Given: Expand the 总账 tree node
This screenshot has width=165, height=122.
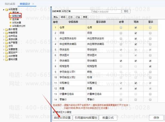Looking at the screenshot, I should click(4, 46).
